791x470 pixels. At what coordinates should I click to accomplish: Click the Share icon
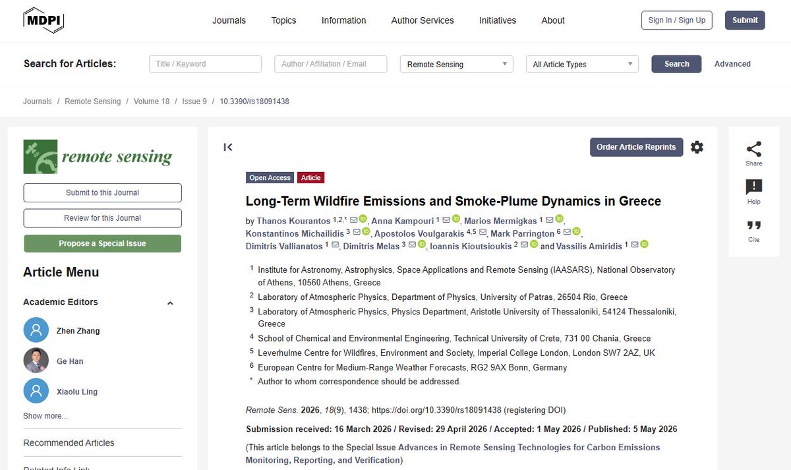tap(754, 150)
